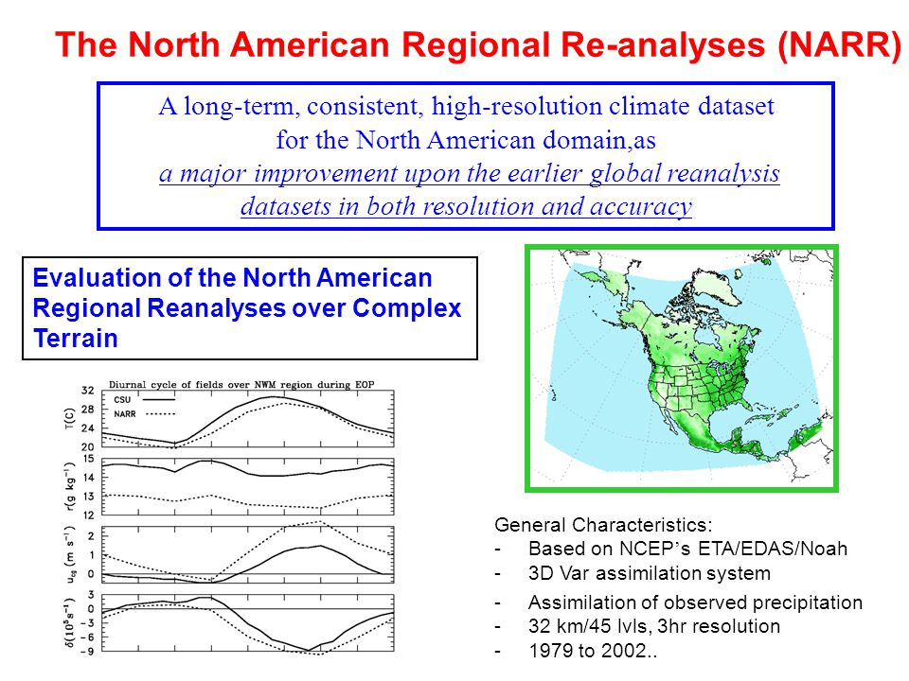This screenshot has width=909, height=681.
Task: Click the underlined 'datasets in both resolution and accuracy' line
Action: 466,207
